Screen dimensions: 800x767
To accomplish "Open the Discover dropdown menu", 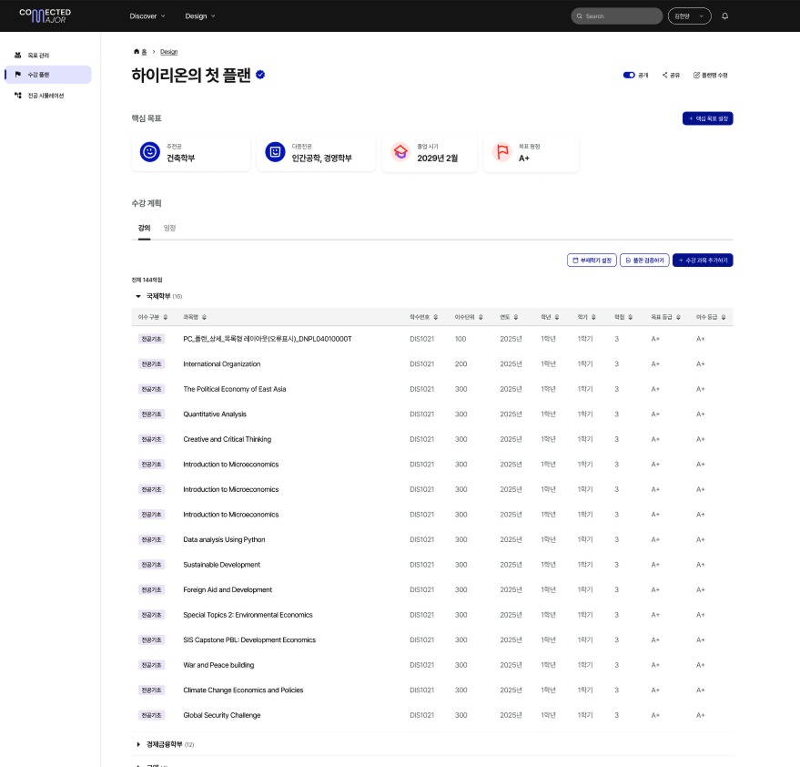I will [x=147, y=16].
